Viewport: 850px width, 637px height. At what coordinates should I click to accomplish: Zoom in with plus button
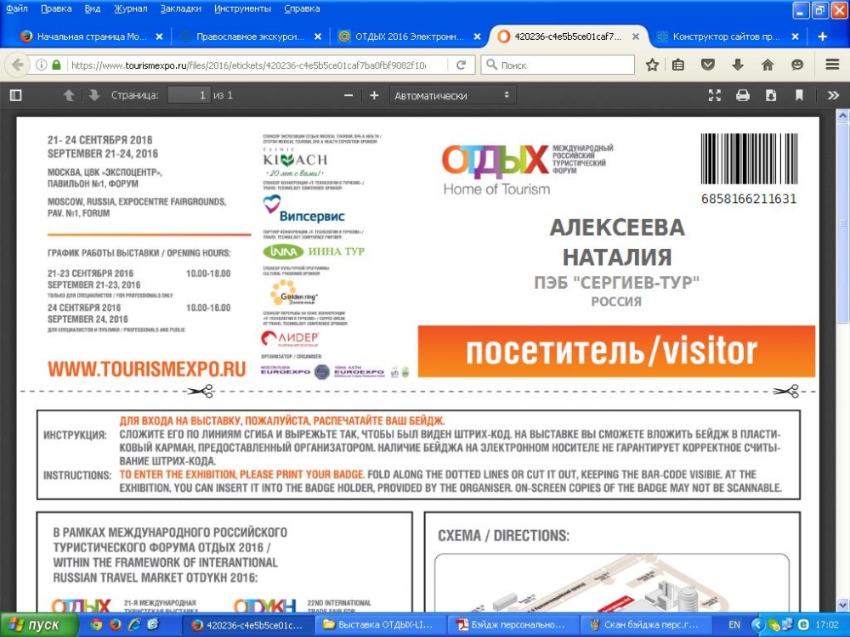[x=374, y=95]
